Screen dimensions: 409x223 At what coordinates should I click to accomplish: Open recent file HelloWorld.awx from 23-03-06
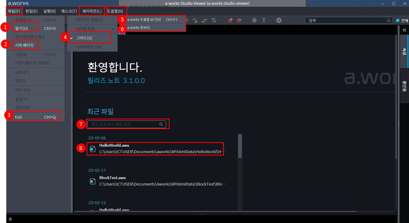click(156, 149)
